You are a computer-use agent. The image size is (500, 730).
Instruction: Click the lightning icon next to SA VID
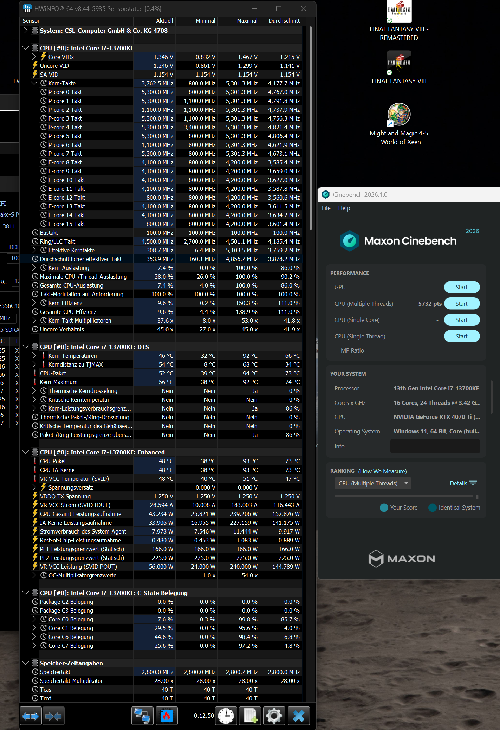pos(35,74)
